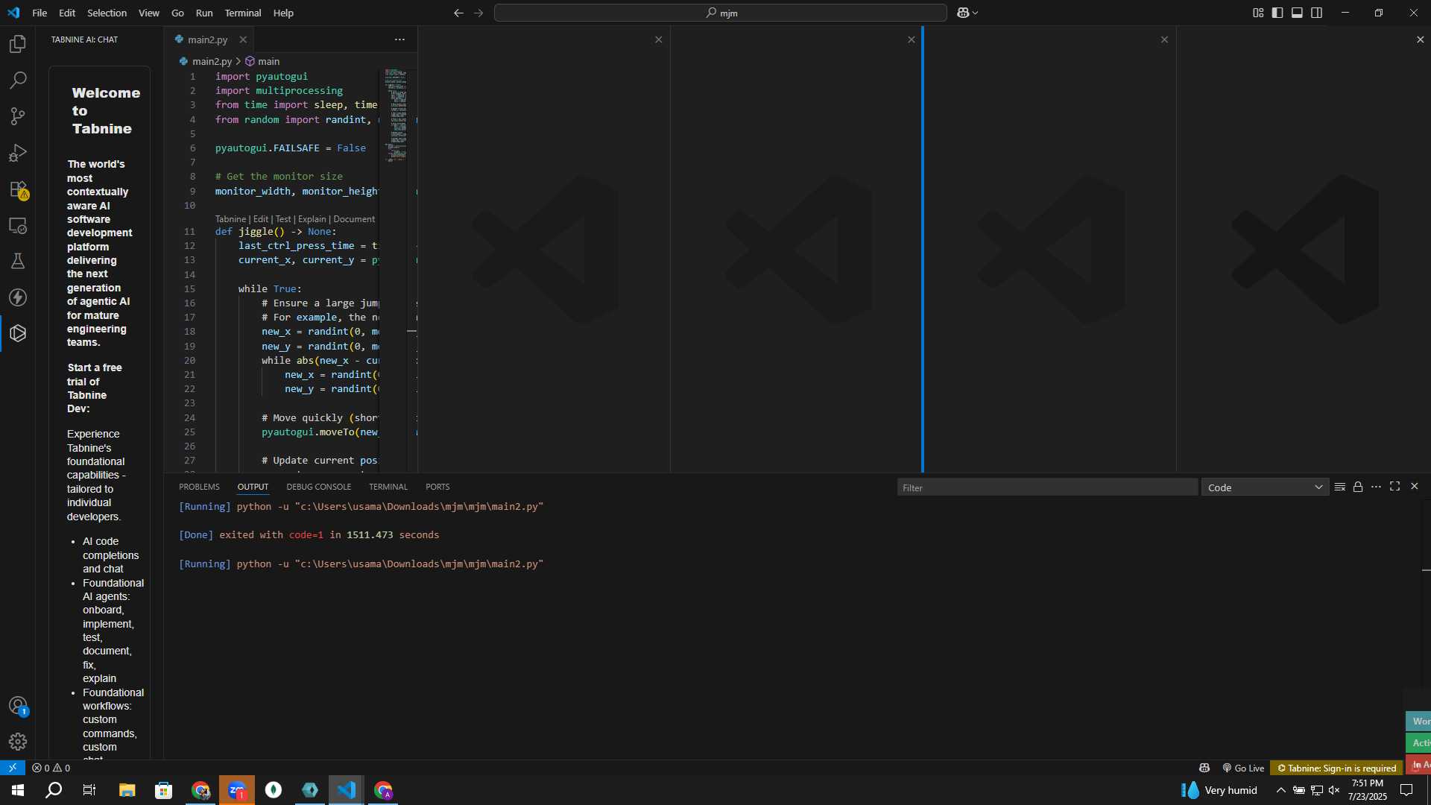
Task: Click the Copilot status bar icon
Action: tap(1204, 768)
